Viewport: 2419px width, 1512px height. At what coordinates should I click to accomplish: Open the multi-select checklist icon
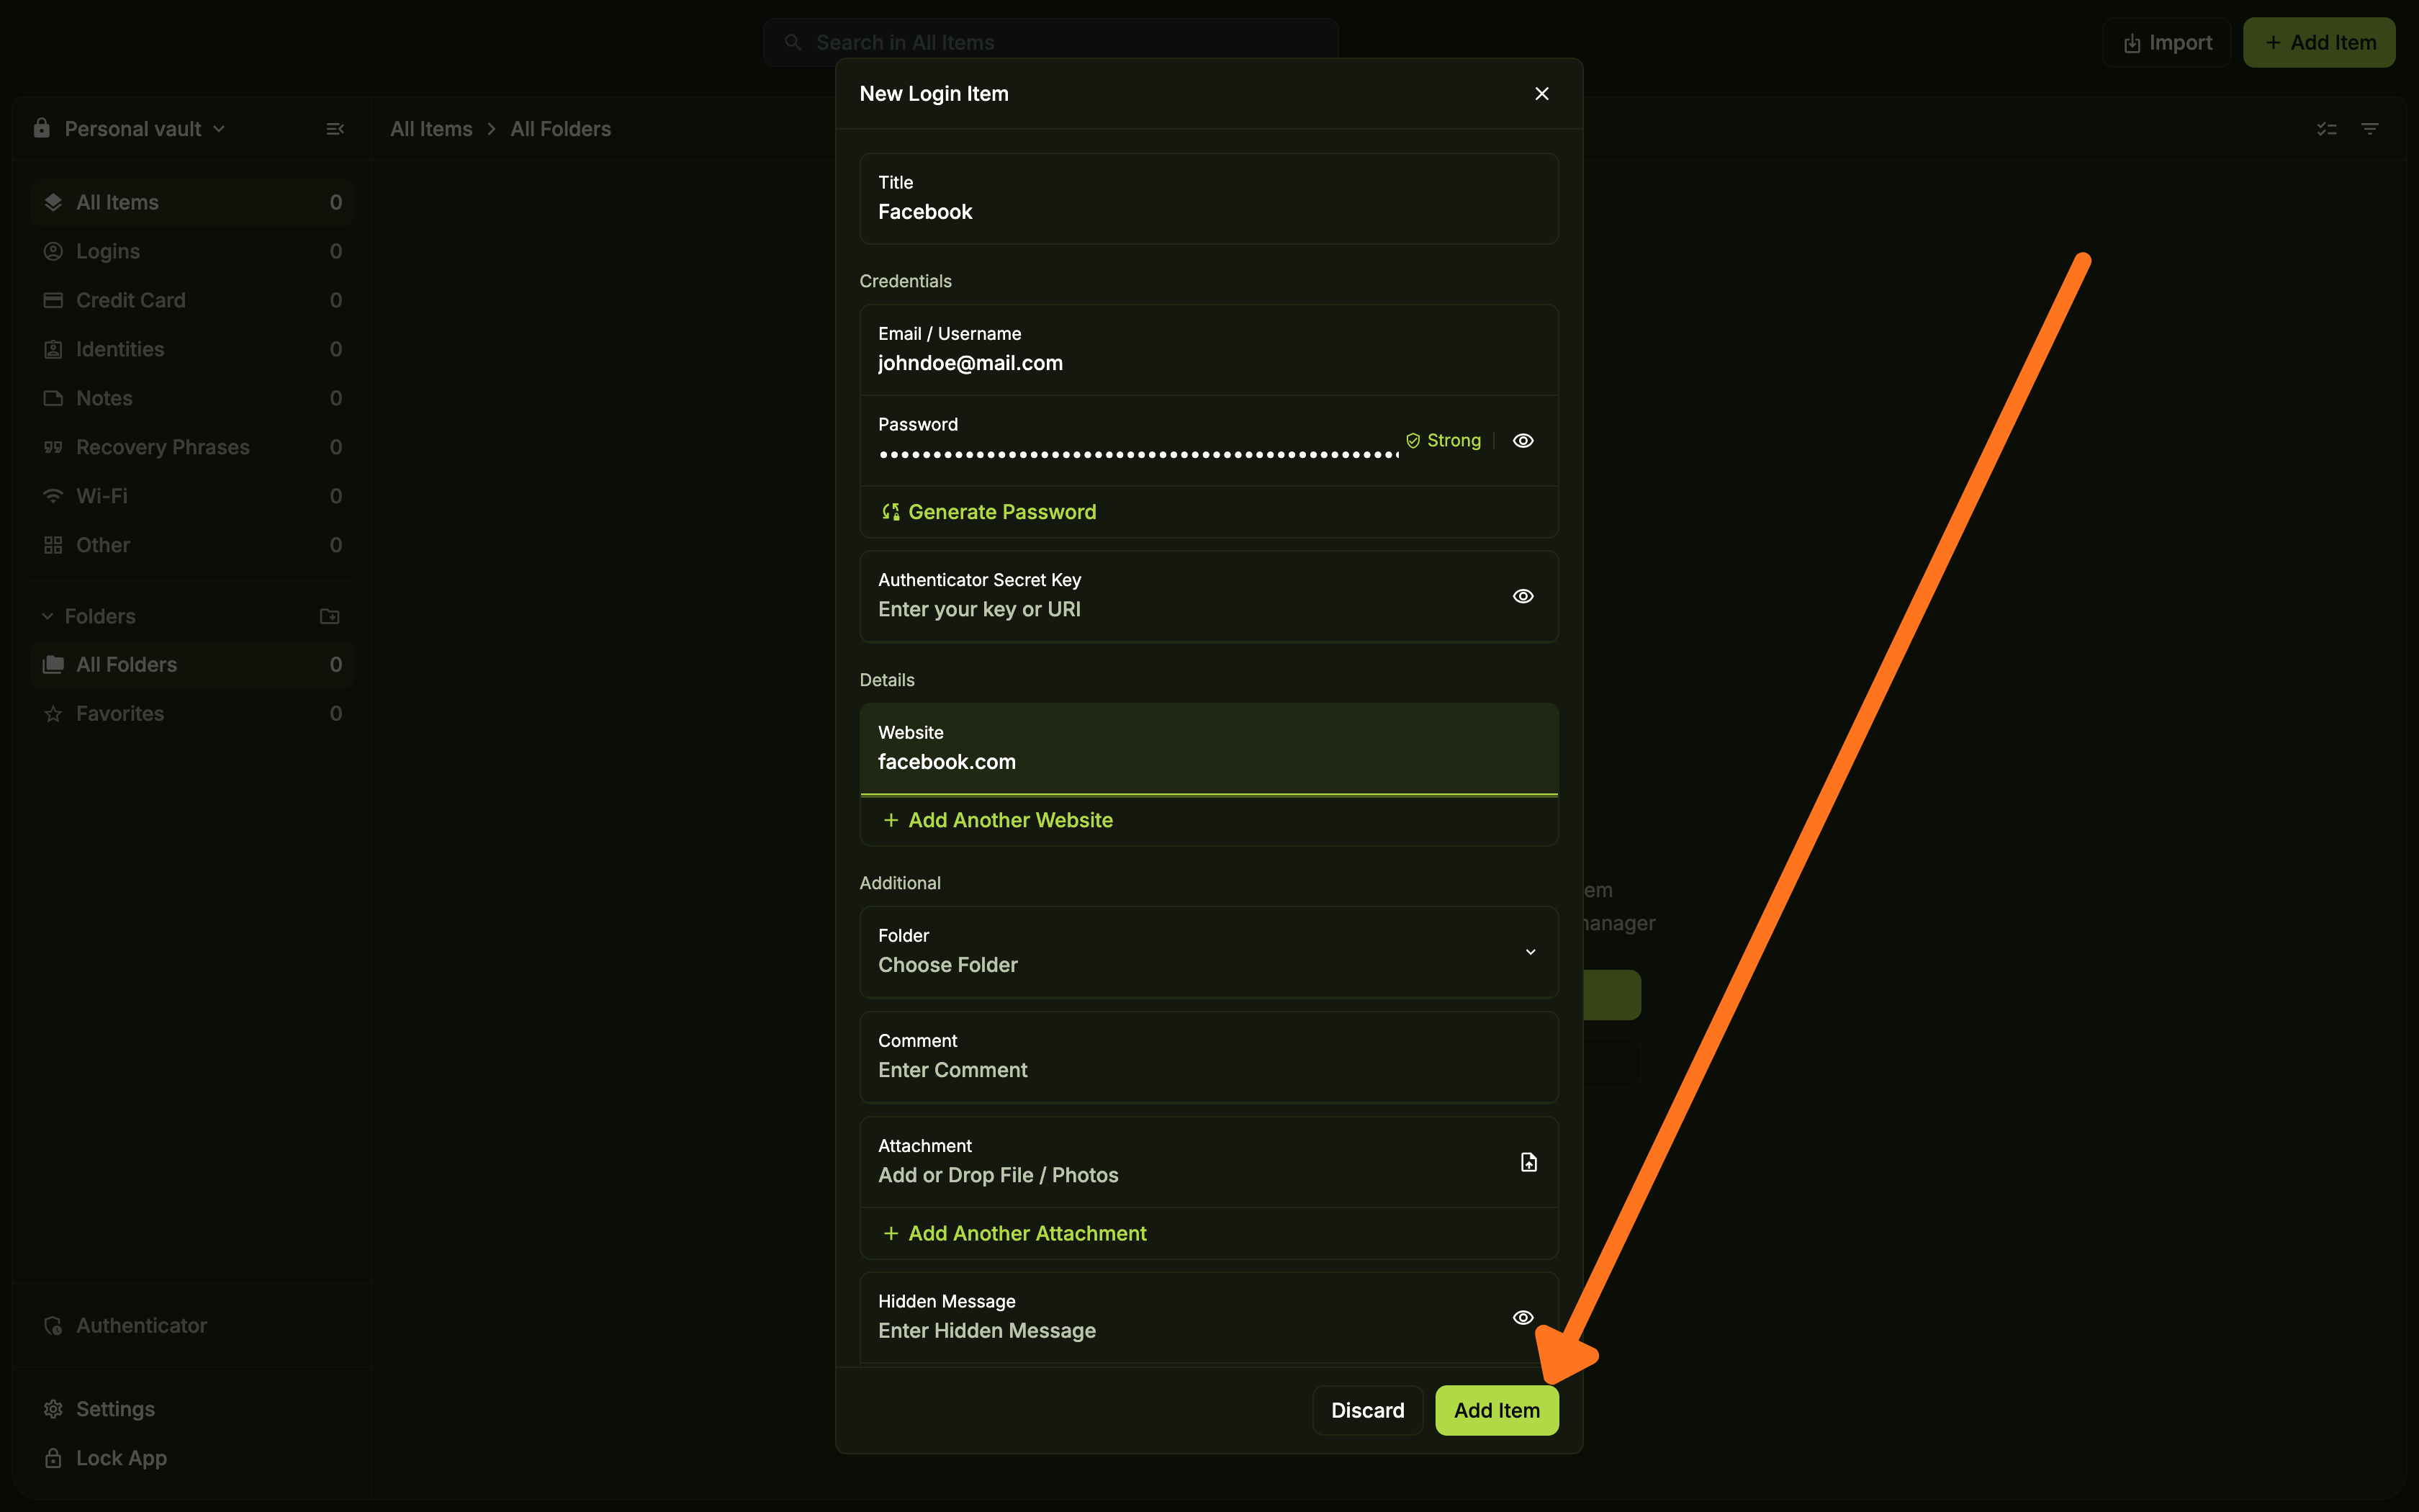pyautogui.click(x=2327, y=129)
